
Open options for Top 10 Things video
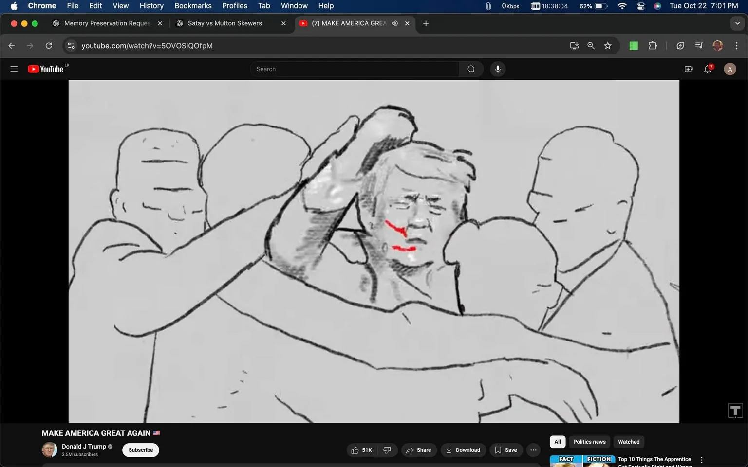(x=702, y=460)
